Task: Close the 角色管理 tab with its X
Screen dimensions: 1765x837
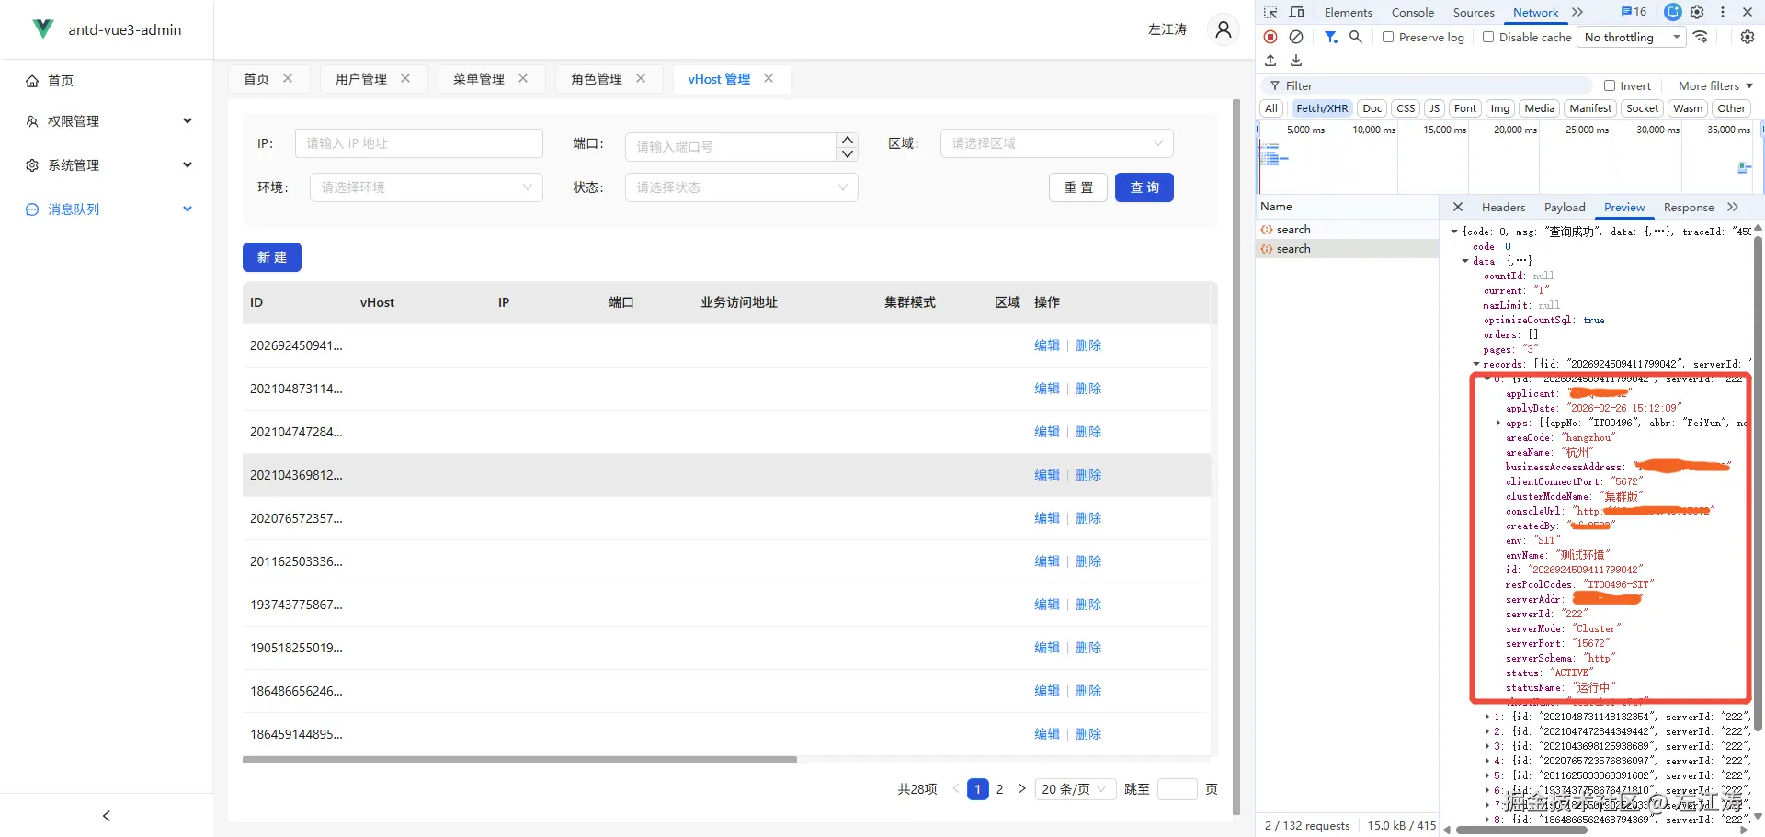Action: [641, 79]
